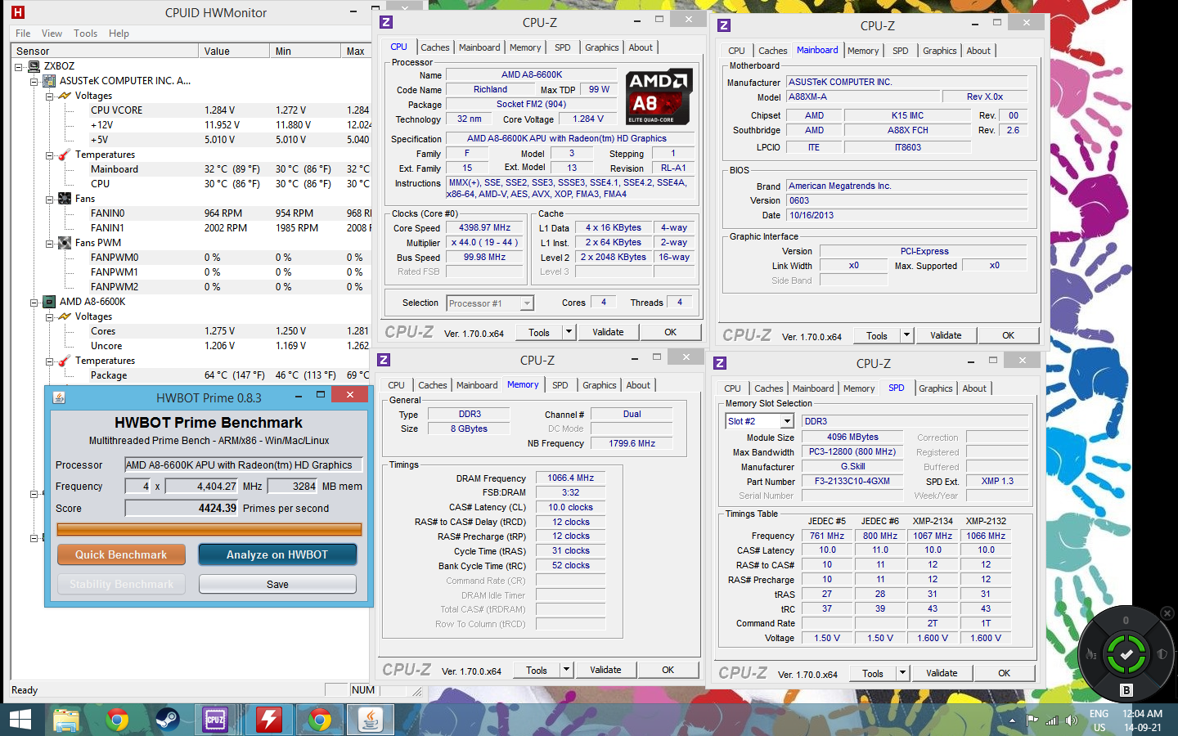Click the ENG US language indicator
This screenshot has width=1178, height=736.
coord(1099,720)
